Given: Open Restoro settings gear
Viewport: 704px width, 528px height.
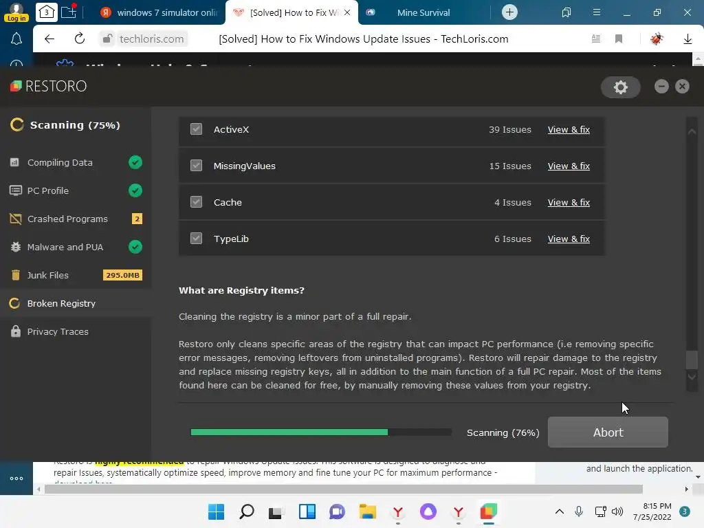Looking at the screenshot, I should click(621, 87).
